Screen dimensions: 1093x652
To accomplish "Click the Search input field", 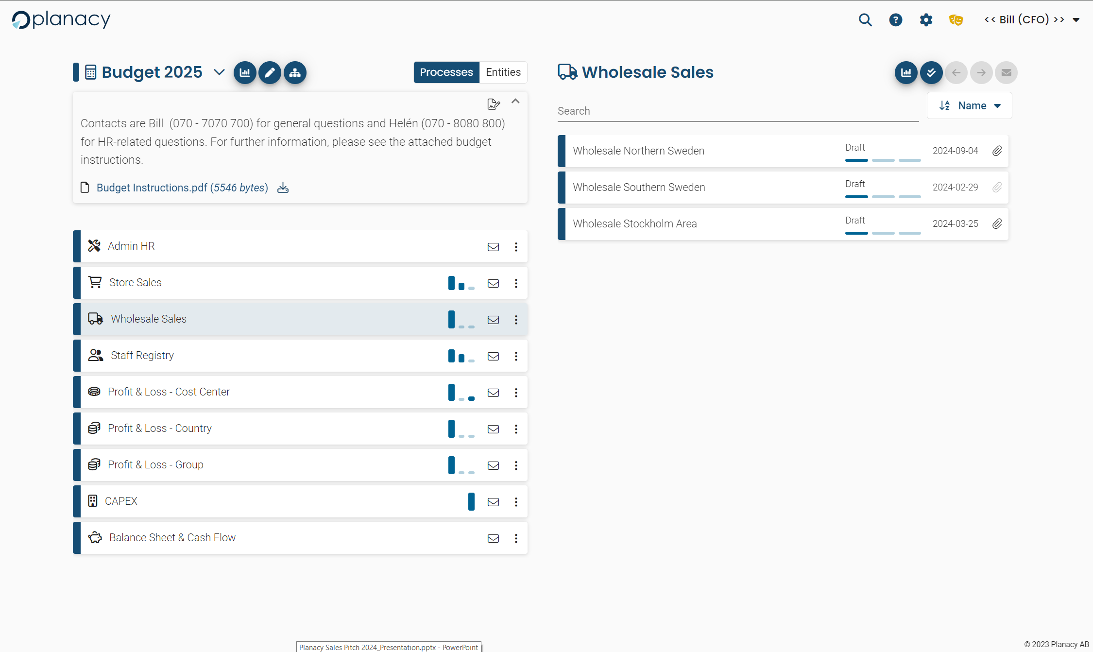I will (x=737, y=111).
